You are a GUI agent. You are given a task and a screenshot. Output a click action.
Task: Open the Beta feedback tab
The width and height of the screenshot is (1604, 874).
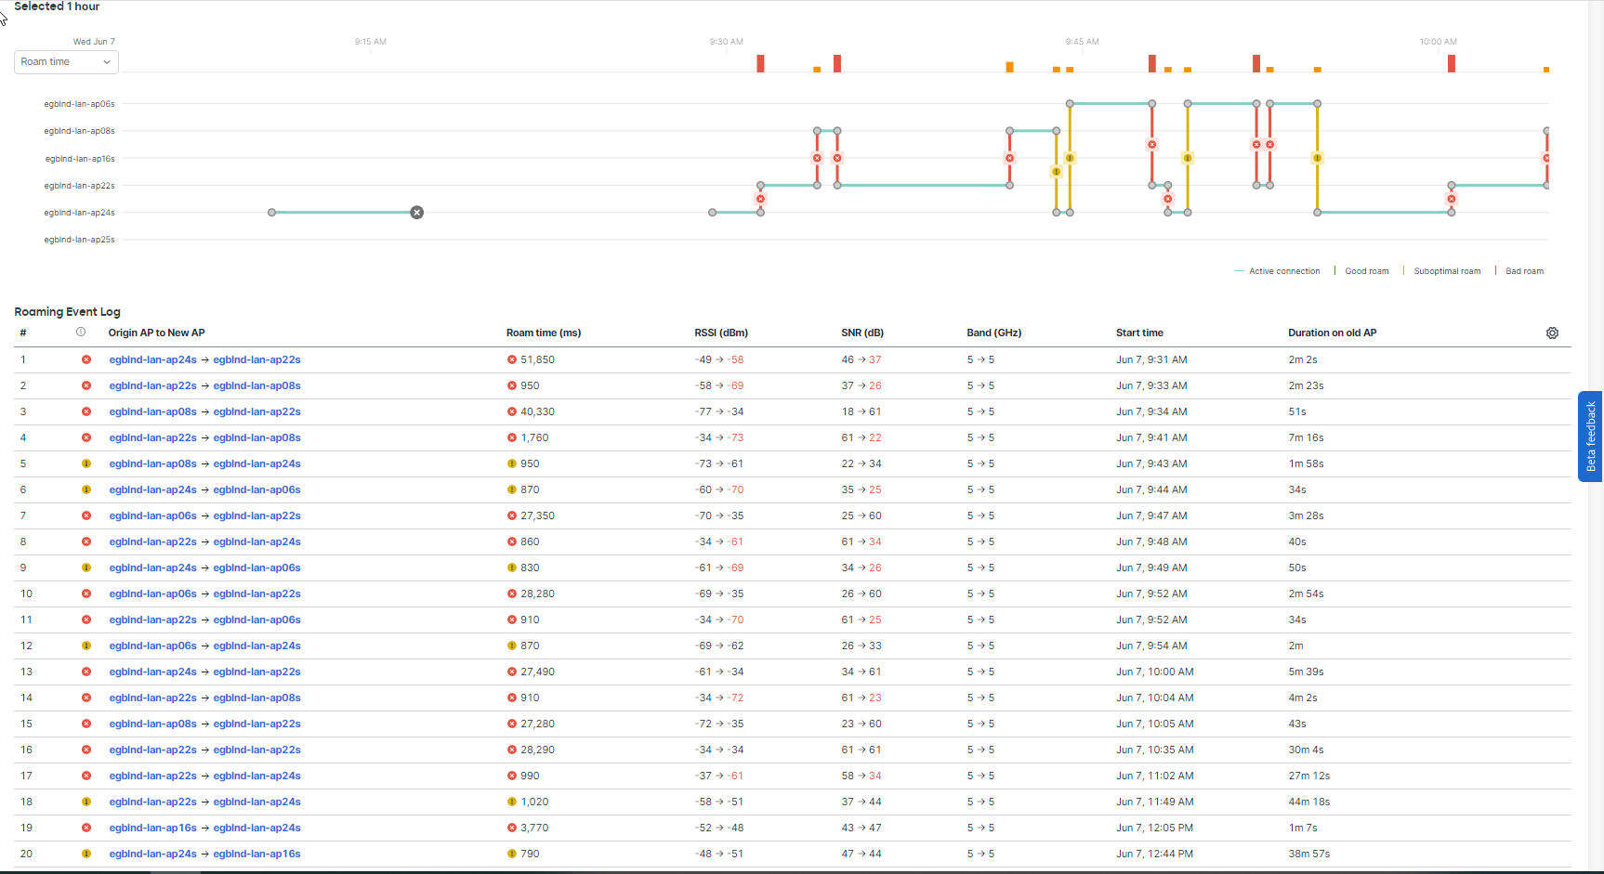click(x=1591, y=437)
